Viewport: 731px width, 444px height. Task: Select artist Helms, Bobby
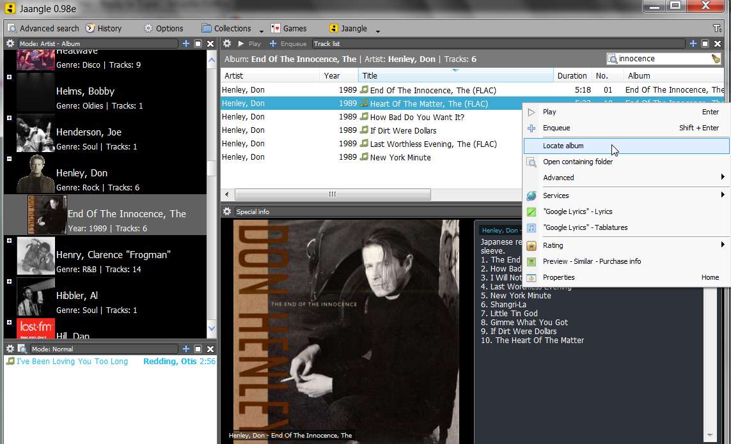tap(105, 92)
